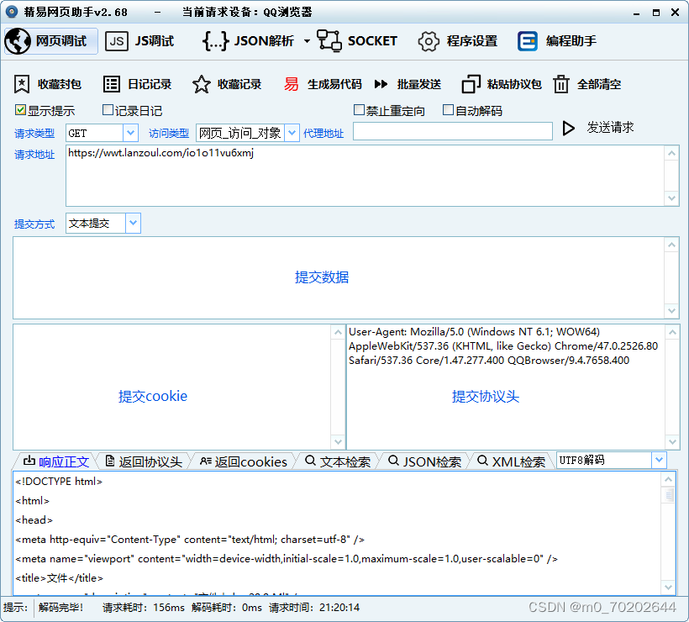Click the 响应正文 tab
Screen dimensions: 689x622
[x=55, y=461]
